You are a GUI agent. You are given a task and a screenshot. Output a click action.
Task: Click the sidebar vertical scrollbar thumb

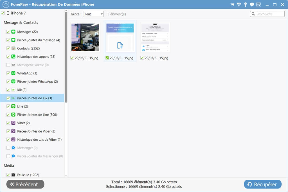click(x=66, y=57)
